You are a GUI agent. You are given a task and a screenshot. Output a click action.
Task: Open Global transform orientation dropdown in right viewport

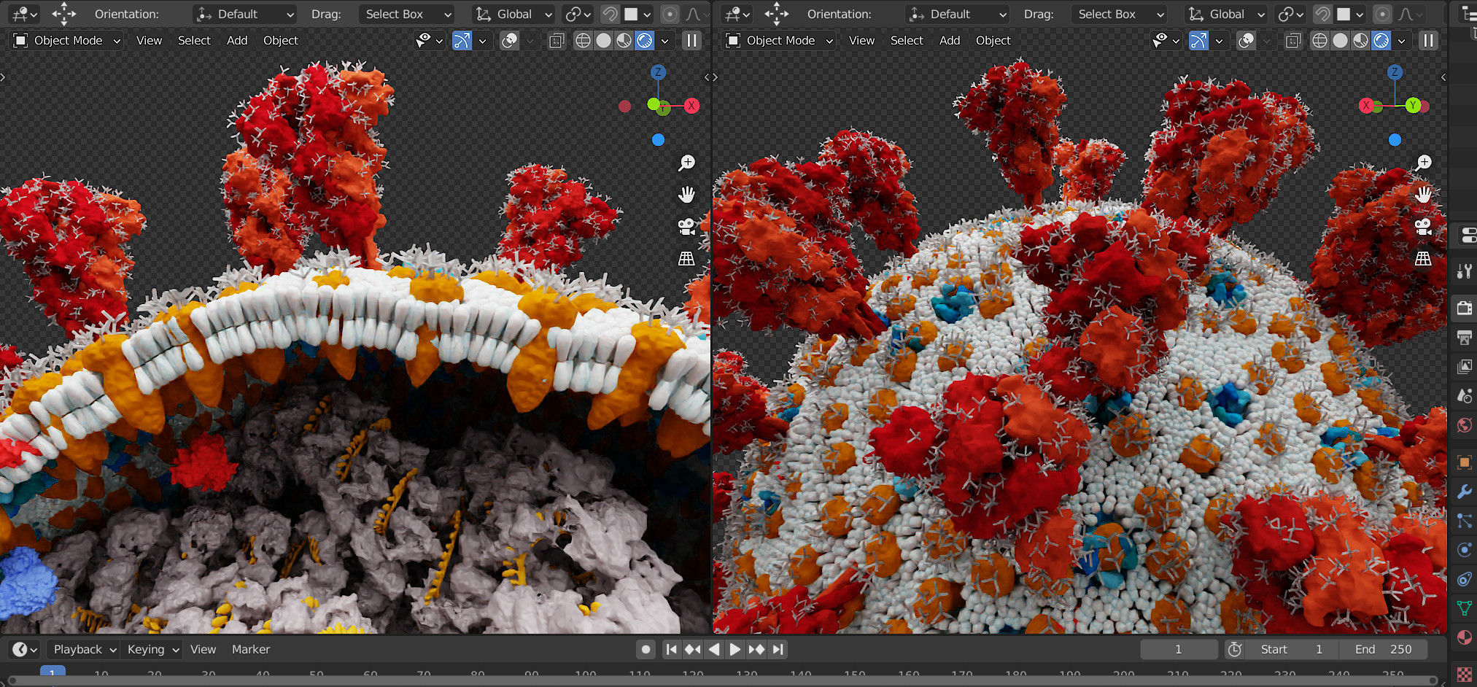tap(1226, 14)
